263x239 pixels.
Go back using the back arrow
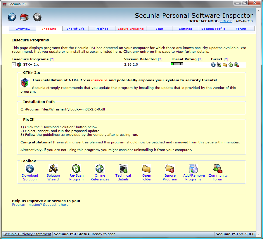[12, 17]
